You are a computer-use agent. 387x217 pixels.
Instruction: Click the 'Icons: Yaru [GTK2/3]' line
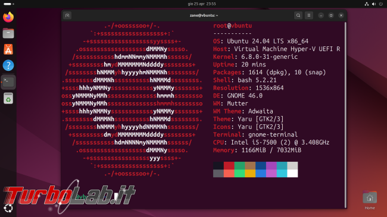[x=248, y=127]
